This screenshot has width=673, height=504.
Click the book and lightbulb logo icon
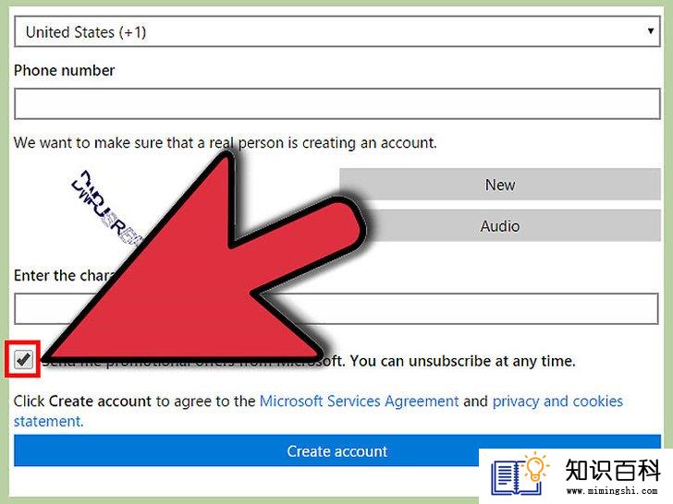pos(520,474)
